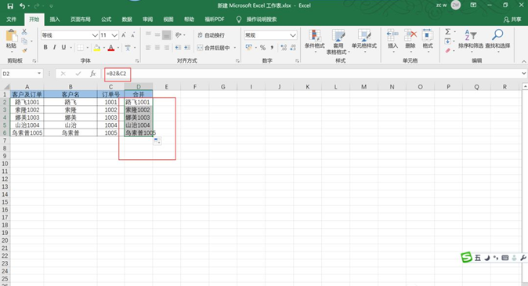528x286 pixels.
Task: Open the Auto Fill Options button below D6
Action: pos(157,141)
